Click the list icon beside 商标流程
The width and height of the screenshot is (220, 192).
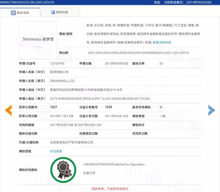click(53, 12)
